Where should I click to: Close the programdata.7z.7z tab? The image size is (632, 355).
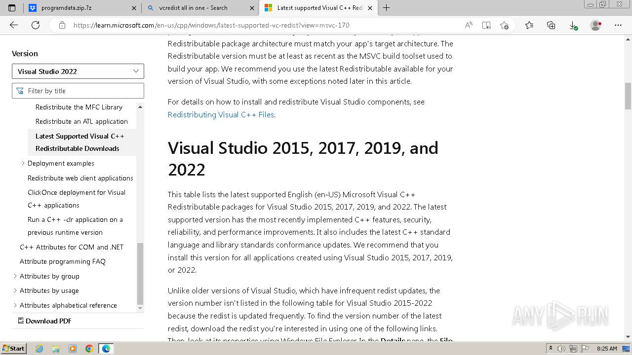[x=134, y=8]
